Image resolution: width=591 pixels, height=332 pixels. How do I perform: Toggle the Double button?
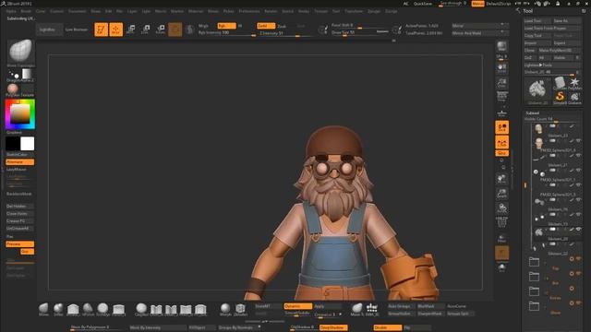tap(388, 328)
